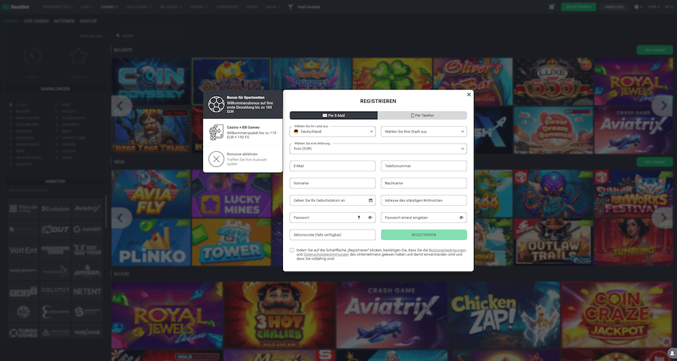This screenshot has width=677, height=361.
Task: Open the Aktionen sub-navigation tab
Action: [64, 21]
